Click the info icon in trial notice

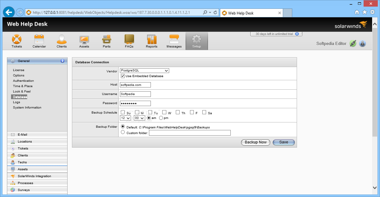(x=297, y=34)
